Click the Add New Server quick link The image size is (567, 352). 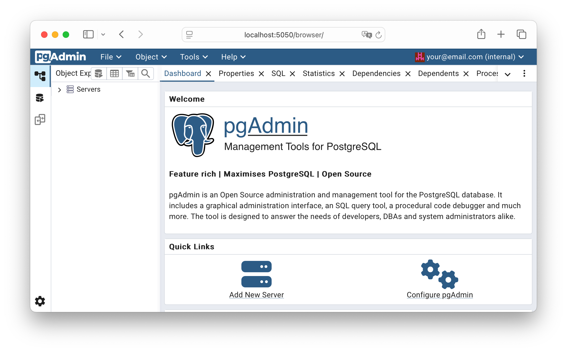(x=256, y=295)
